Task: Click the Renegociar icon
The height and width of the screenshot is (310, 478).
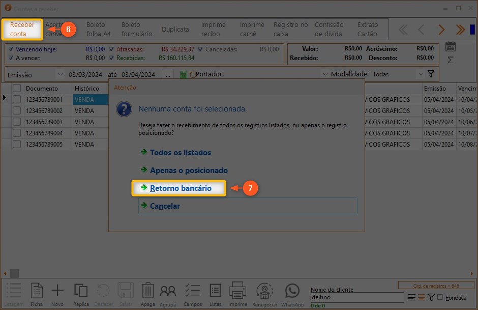Action: pos(264,292)
